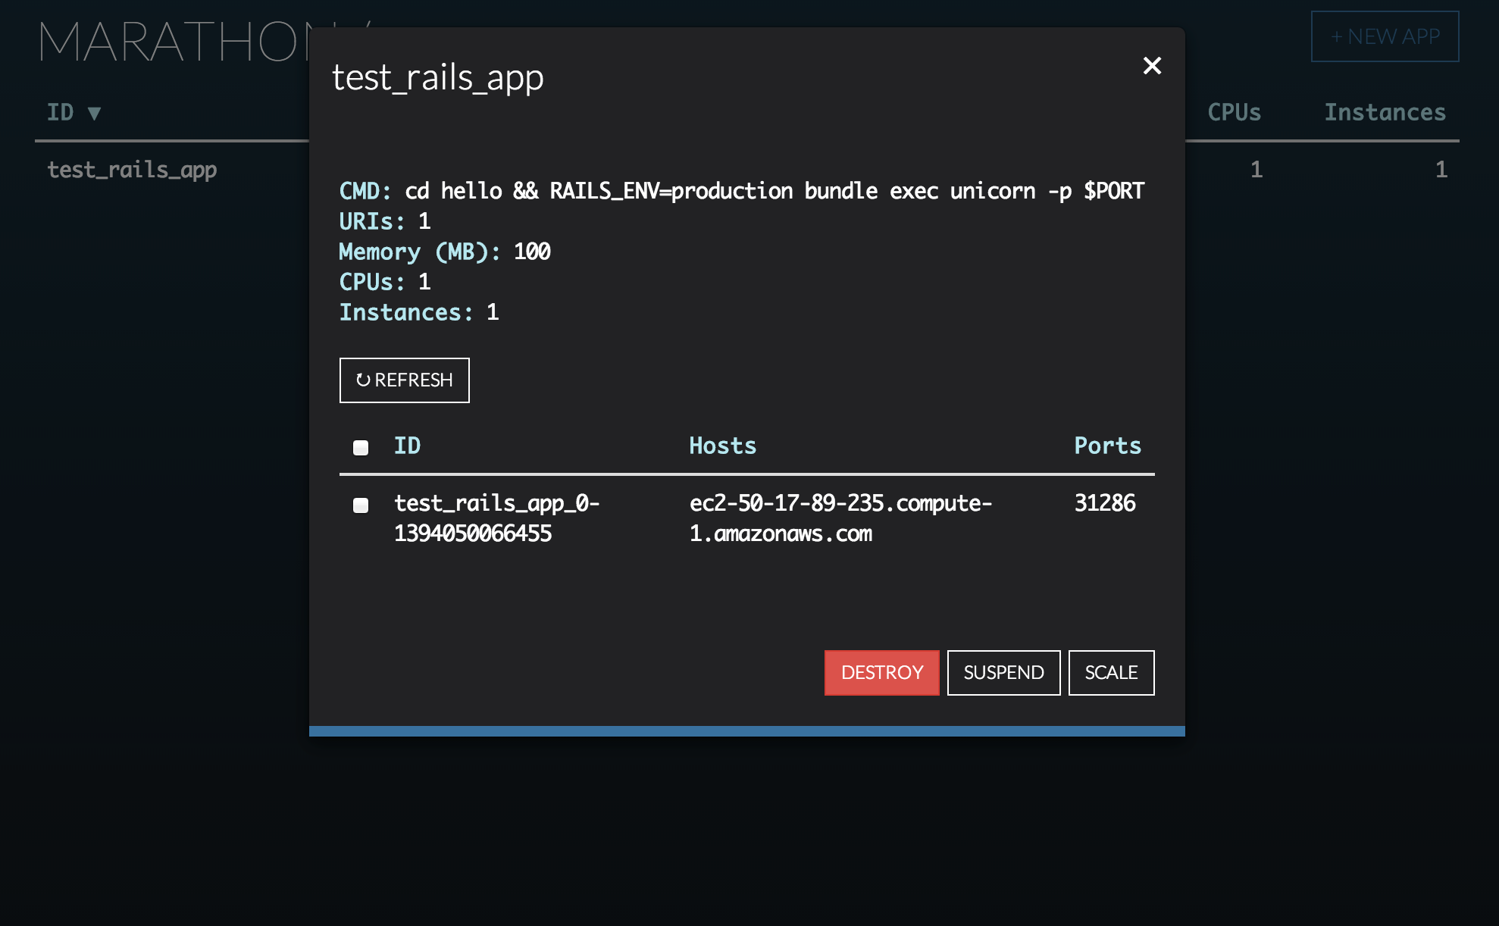This screenshot has height=926, width=1499.
Task: Select the task ID test_rails_app_0-1394050066455
Action: [x=496, y=518]
